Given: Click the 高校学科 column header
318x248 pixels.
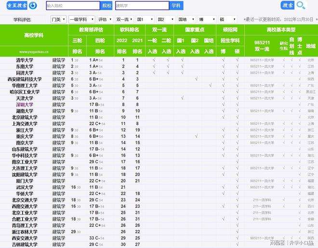Looking at the screenshot, I should (x=34, y=36).
